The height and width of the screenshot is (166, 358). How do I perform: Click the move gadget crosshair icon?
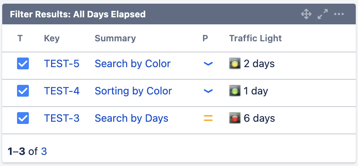tap(306, 14)
